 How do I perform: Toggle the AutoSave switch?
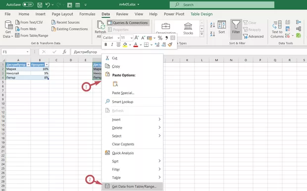pos(28,4)
